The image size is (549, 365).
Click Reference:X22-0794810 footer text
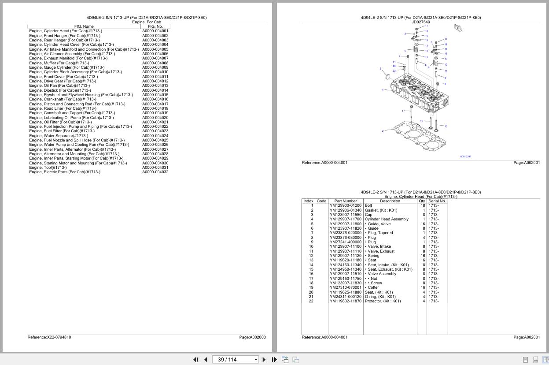coord(49,337)
